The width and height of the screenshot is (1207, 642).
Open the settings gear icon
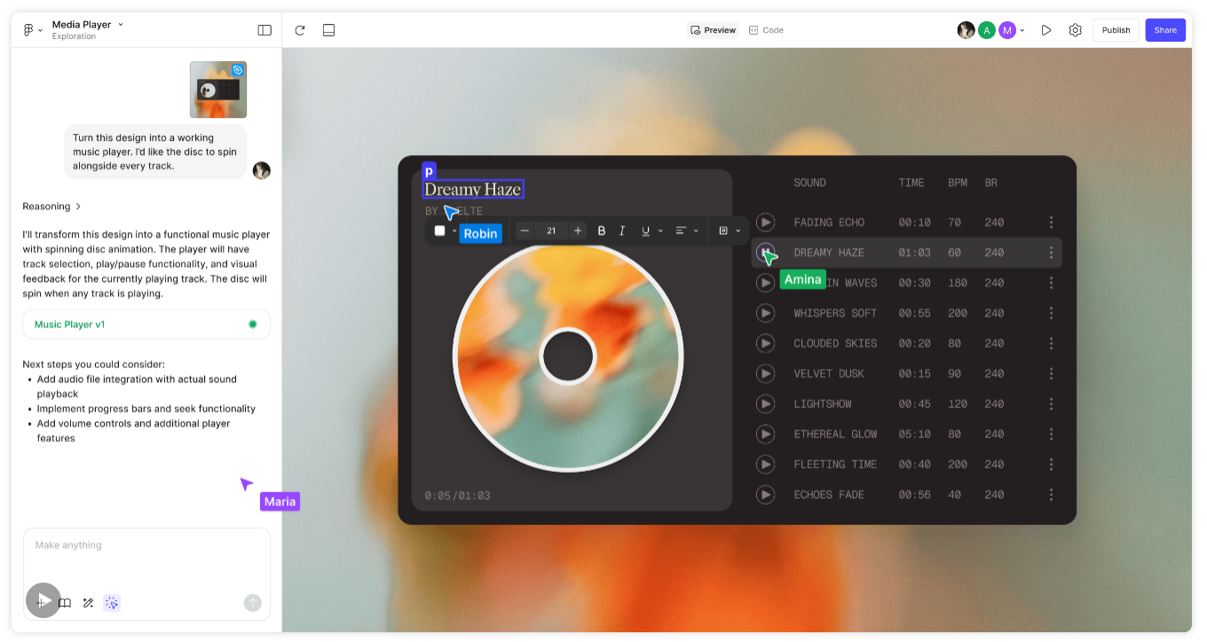1076,30
